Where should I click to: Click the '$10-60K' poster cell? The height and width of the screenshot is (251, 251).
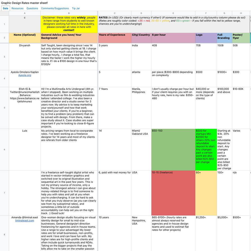(x=241, y=108)
